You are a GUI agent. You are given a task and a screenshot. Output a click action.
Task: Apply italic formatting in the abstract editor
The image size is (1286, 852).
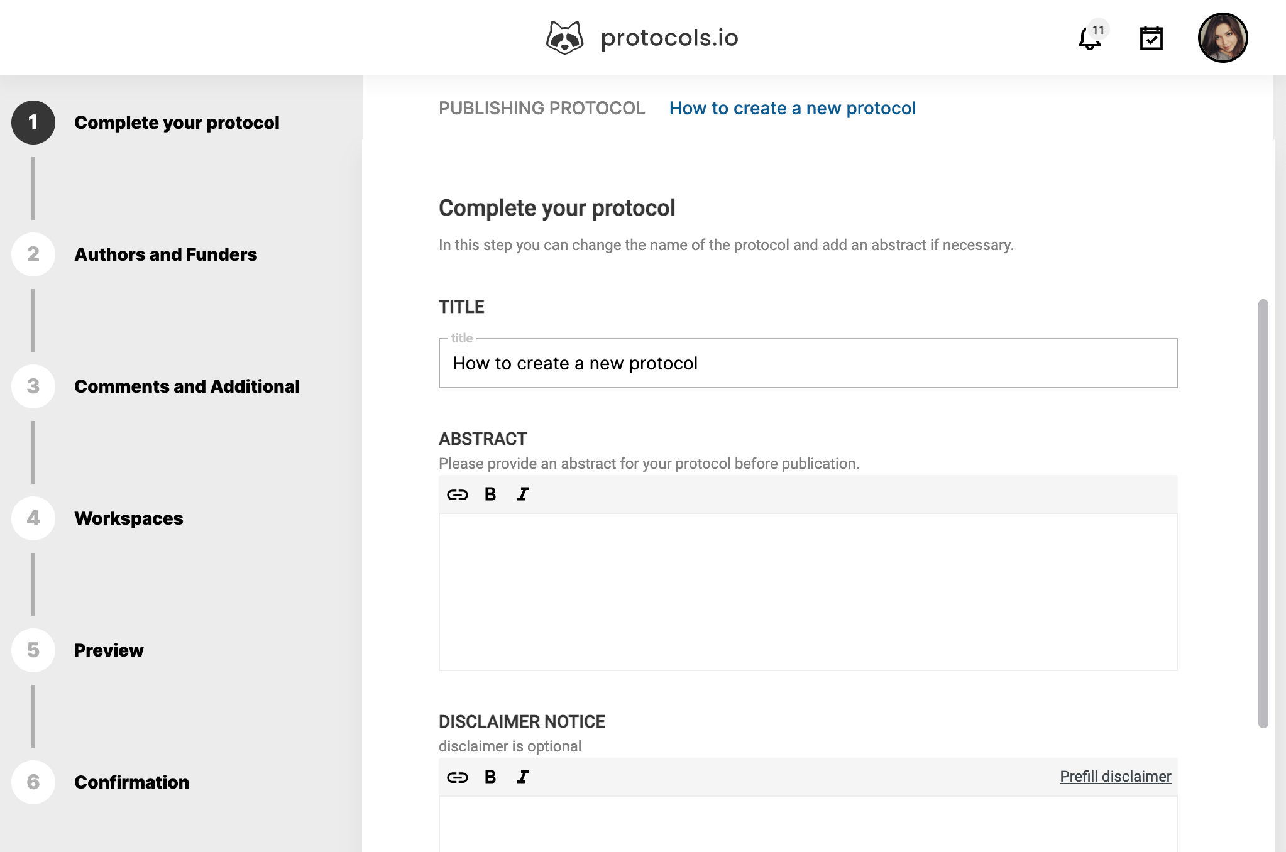tap(522, 494)
